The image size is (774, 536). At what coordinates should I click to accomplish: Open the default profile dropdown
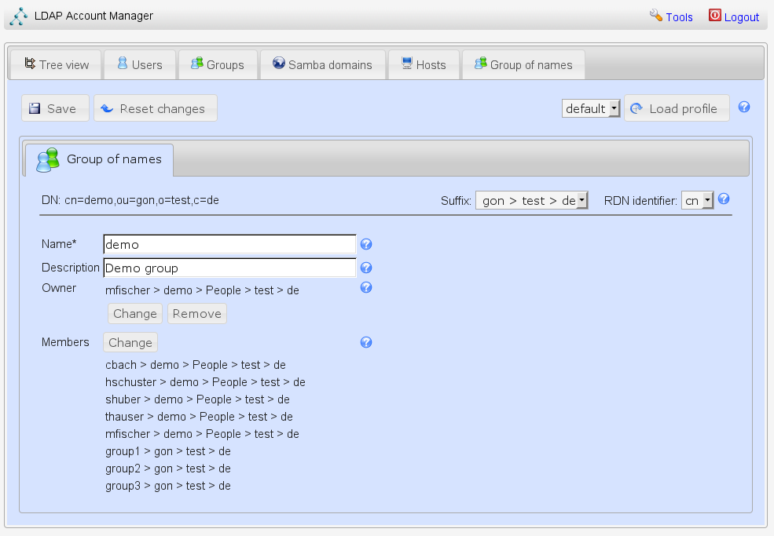(591, 108)
